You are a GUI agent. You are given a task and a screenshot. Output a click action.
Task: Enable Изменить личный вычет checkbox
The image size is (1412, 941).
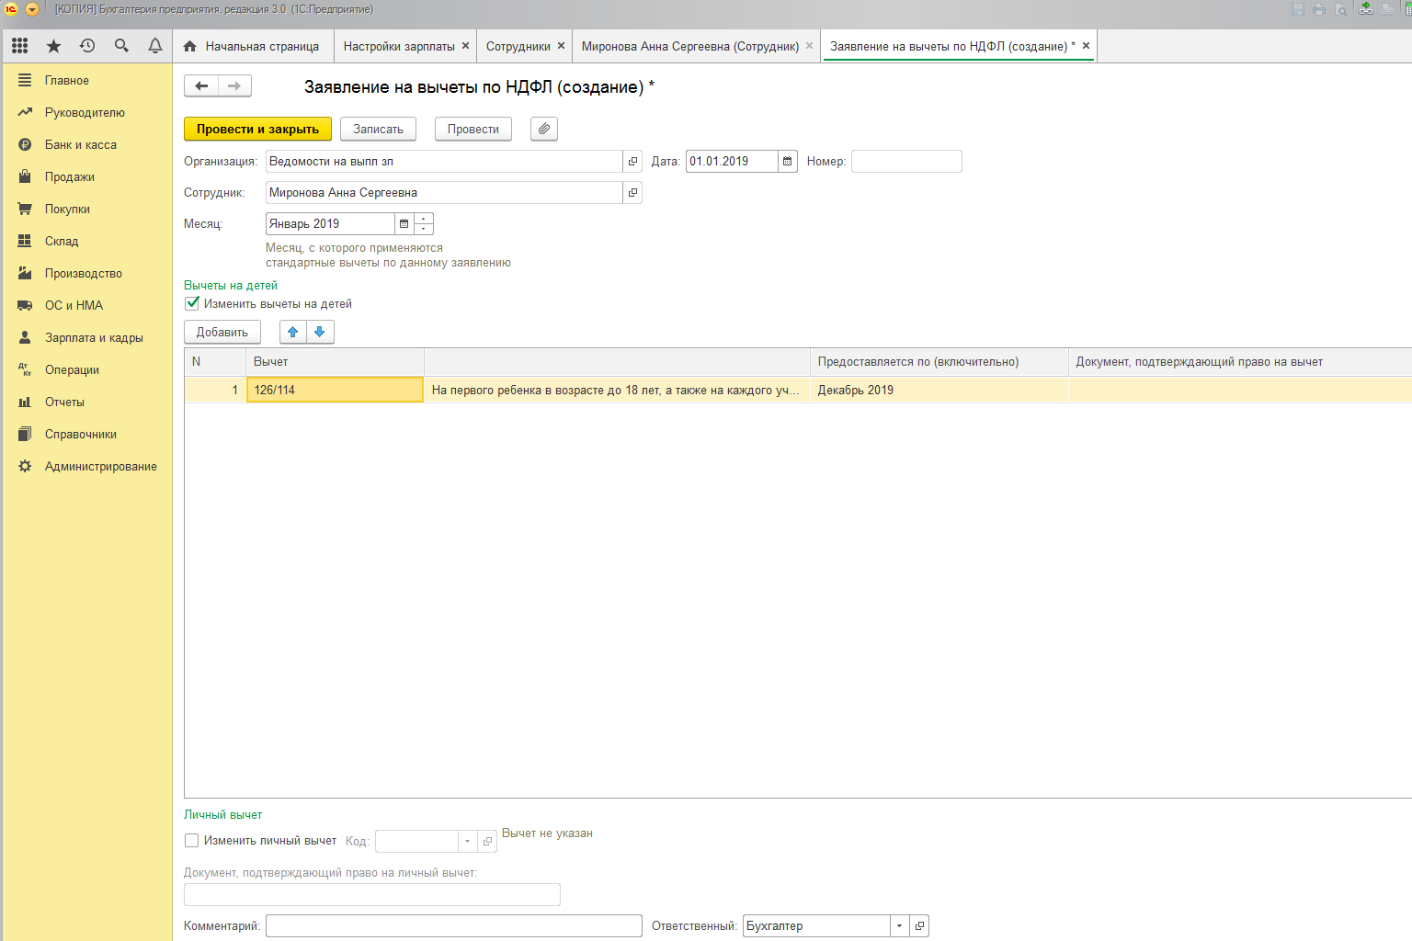(192, 840)
